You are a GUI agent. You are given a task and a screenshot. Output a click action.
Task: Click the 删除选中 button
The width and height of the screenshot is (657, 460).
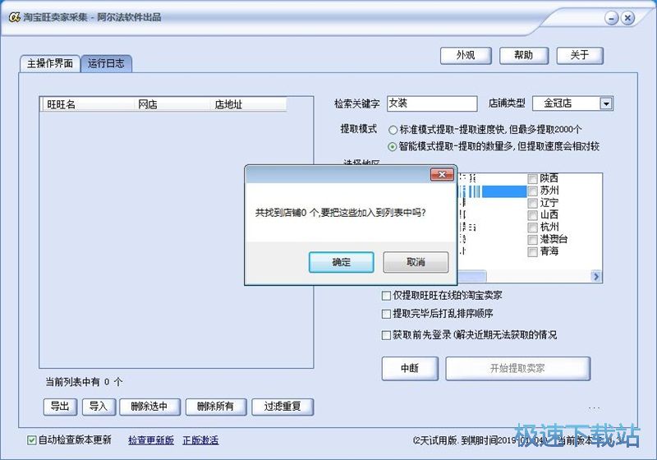tap(149, 407)
